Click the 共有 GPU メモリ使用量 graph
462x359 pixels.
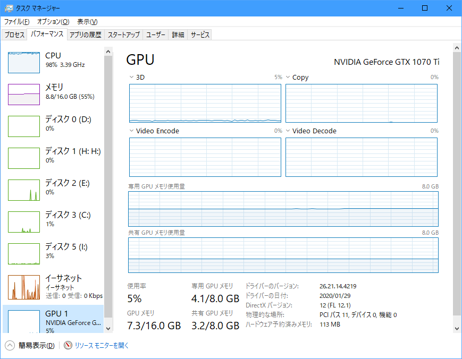click(283, 255)
